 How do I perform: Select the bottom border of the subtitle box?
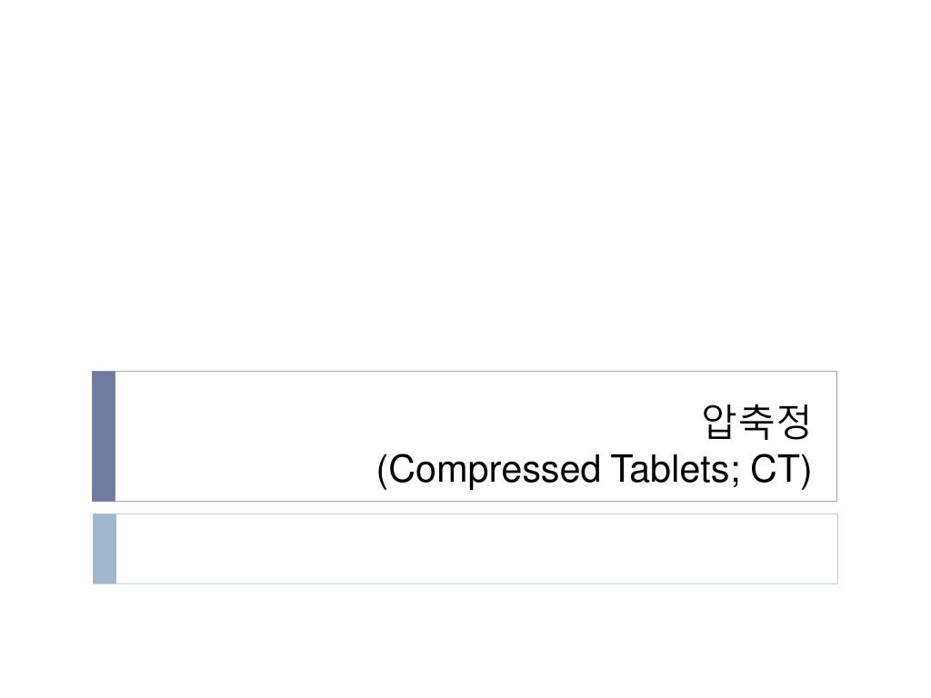pyautogui.click(x=465, y=583)
